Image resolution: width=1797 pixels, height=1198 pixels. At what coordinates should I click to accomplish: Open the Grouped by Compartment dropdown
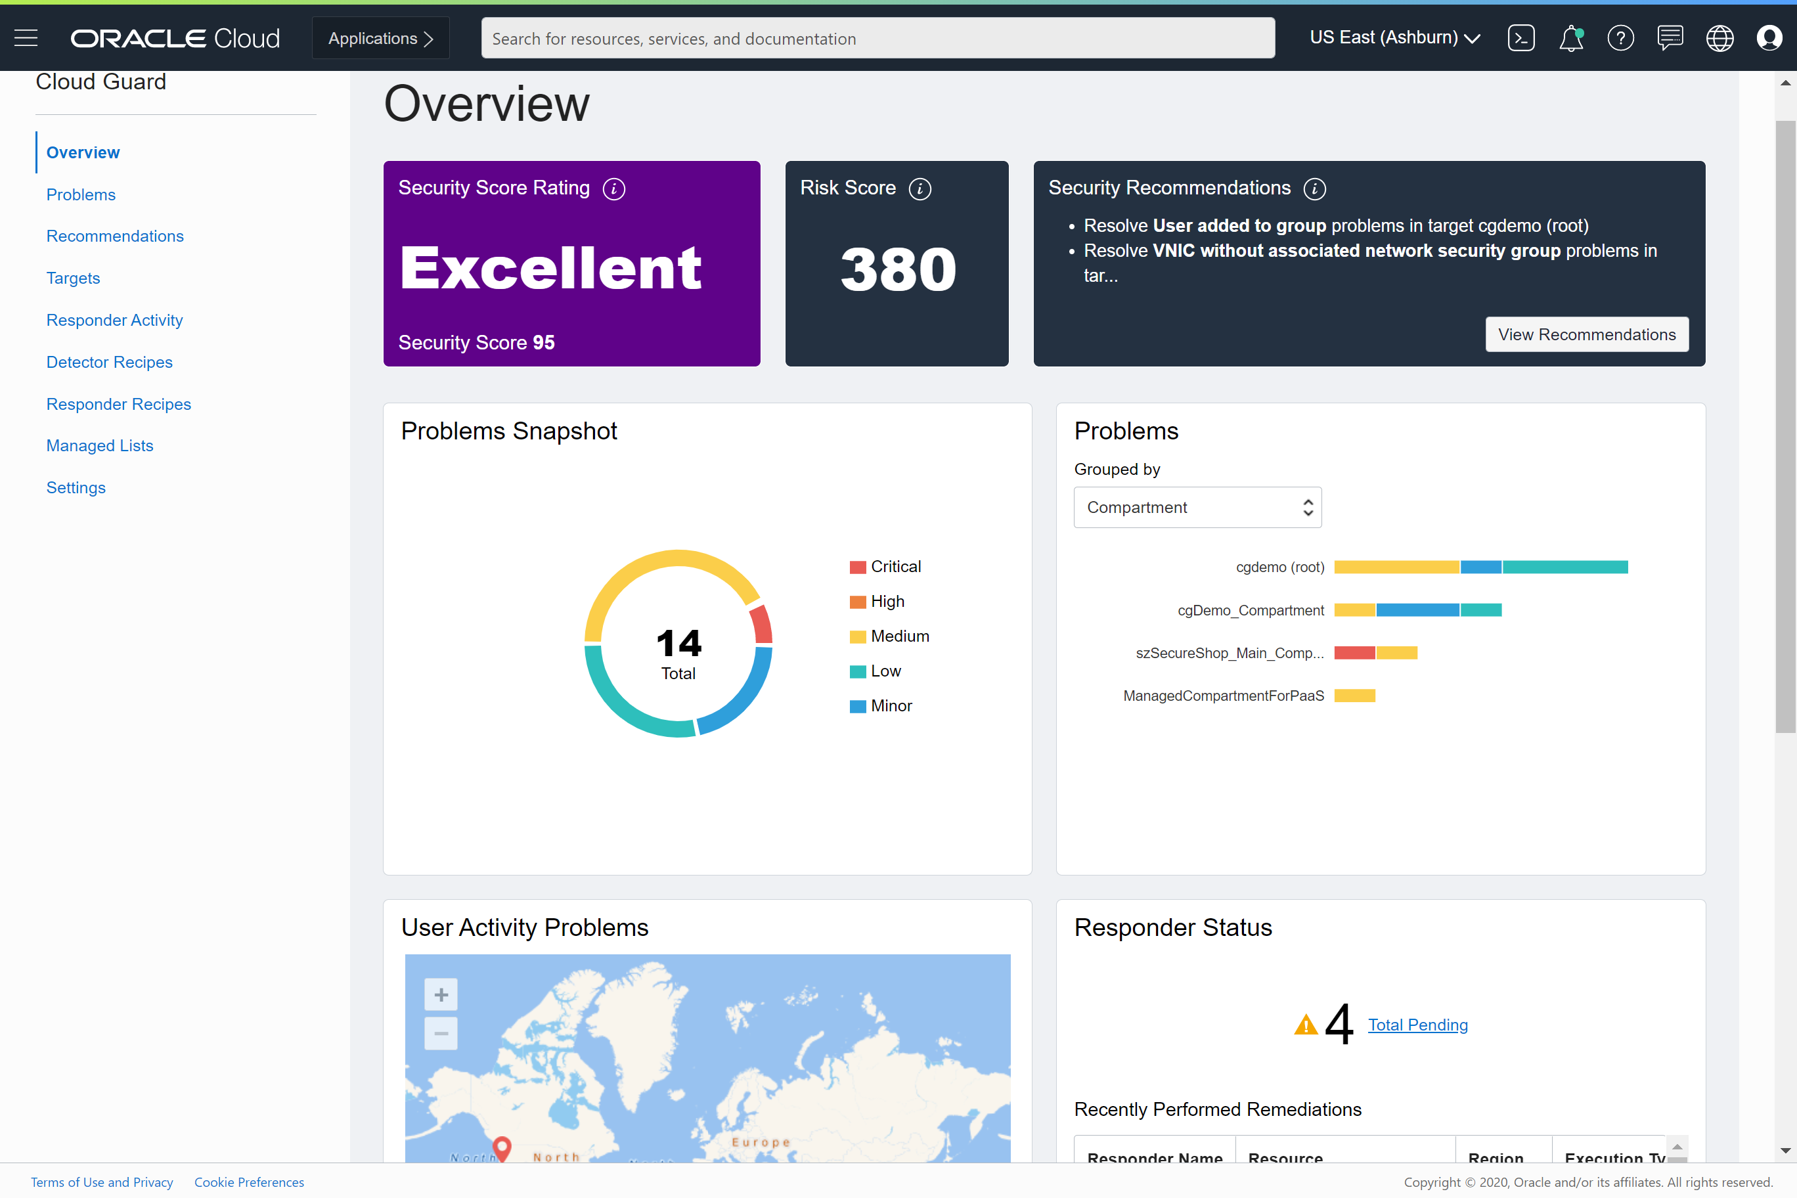(x=1197, y=507)
